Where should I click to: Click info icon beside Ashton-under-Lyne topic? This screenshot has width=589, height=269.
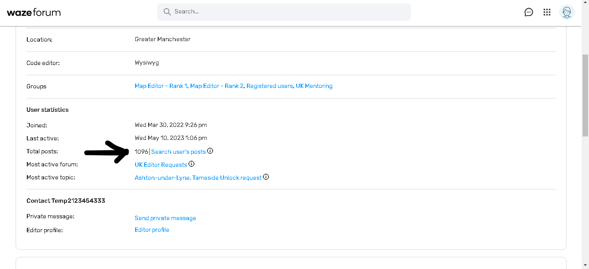[x=266, y=177]
